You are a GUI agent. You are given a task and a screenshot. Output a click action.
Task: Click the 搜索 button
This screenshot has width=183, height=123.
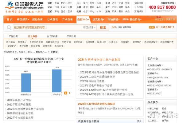[x=103, y=27]
